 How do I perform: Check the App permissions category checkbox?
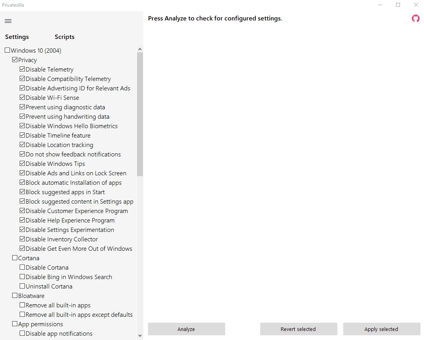click(x=15, y=324)
